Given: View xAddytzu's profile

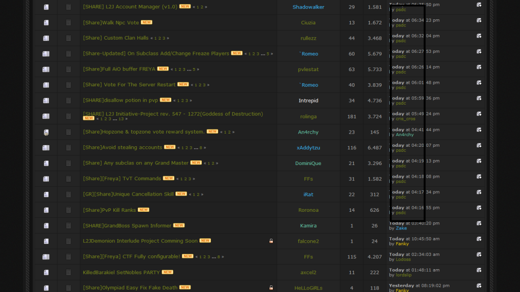Looking at the screenshot, I should (308, 147).
